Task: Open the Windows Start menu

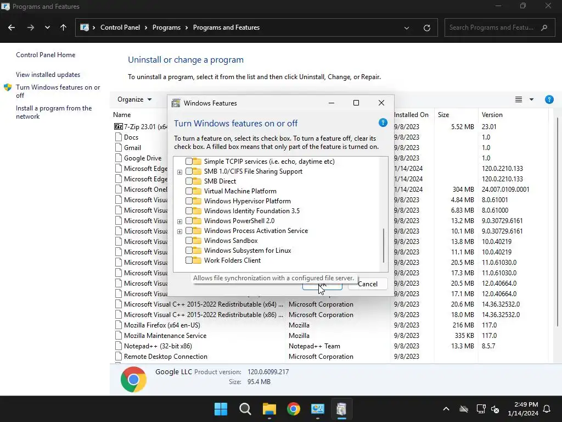Action: 221,409
